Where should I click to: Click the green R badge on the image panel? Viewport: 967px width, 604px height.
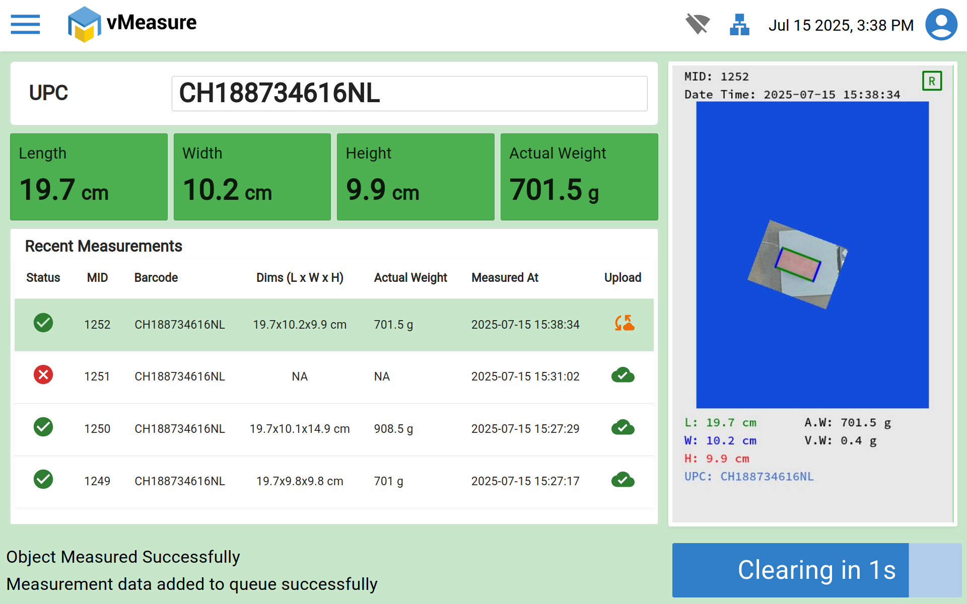(932, 81)
